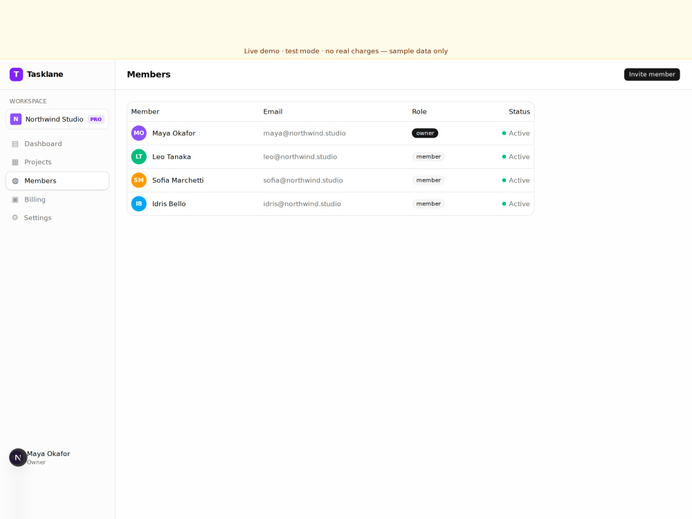Click Sofia Marchetti's SM avatar

(139, 180)
